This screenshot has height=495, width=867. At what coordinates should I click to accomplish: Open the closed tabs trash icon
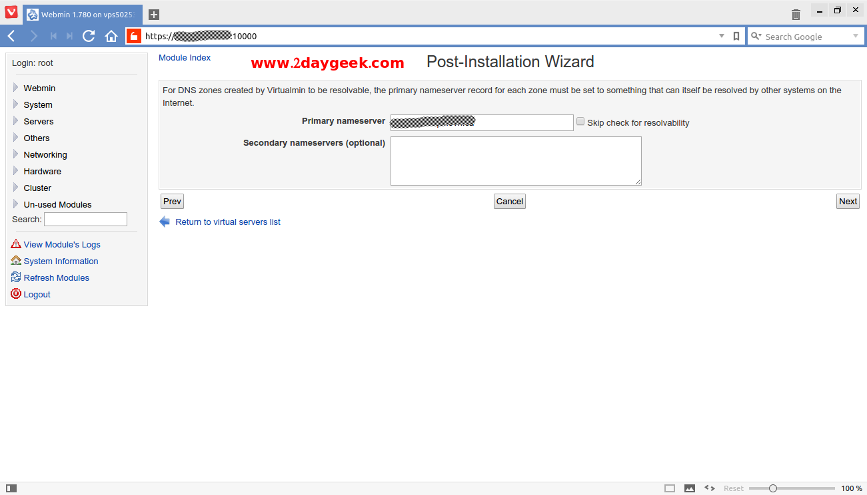point(796,14)
